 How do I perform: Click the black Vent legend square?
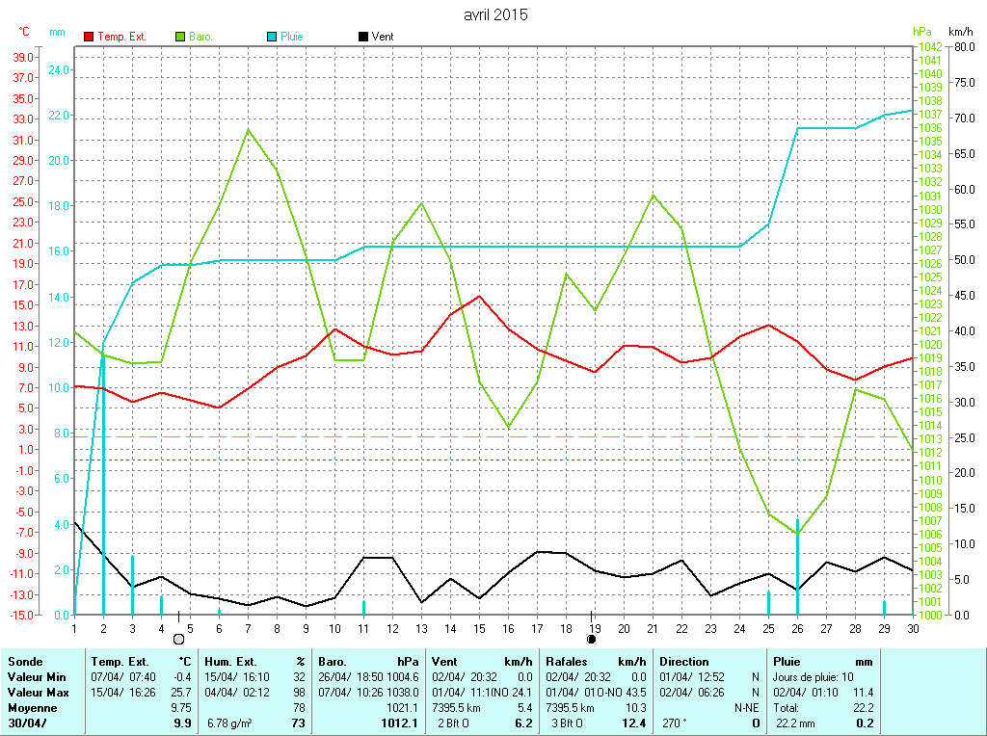click(x=363, y=37)
